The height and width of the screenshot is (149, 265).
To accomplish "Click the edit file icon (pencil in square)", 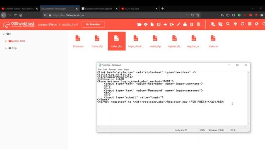I will tap(159, 24).
